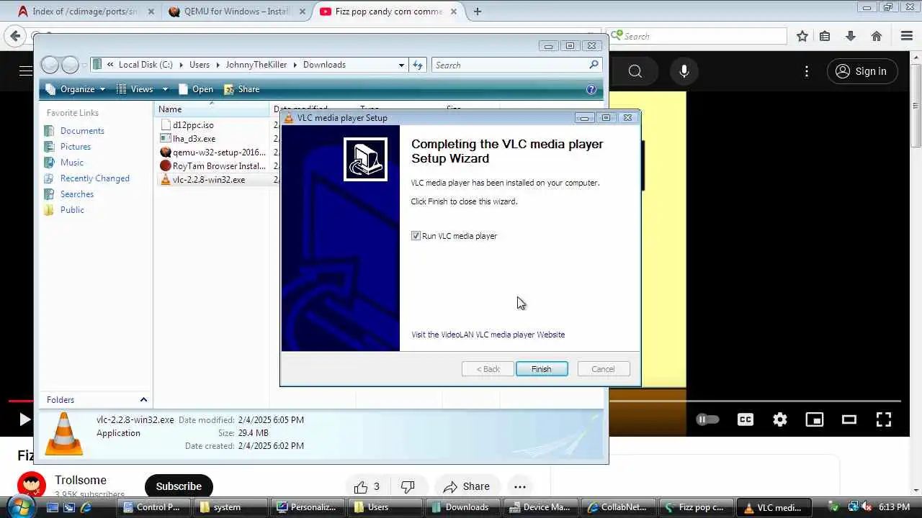This screenshot has width=922, height=518.
Task: Click the YouTube Sign in button
Action: coord(861,71)
